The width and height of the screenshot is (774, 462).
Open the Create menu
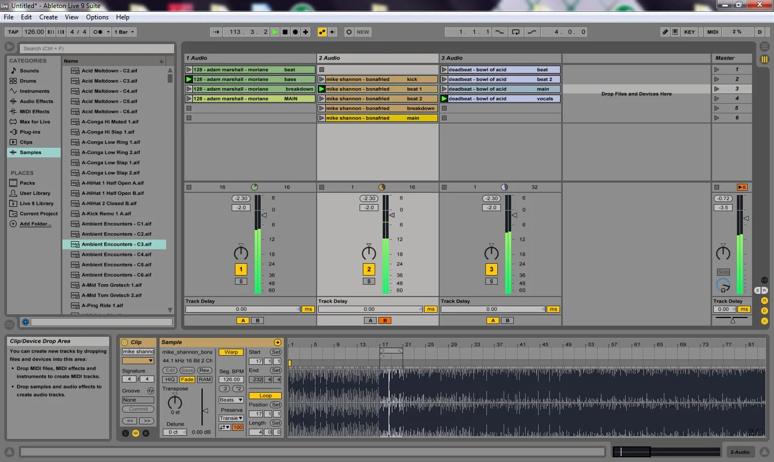click(48, 17)
